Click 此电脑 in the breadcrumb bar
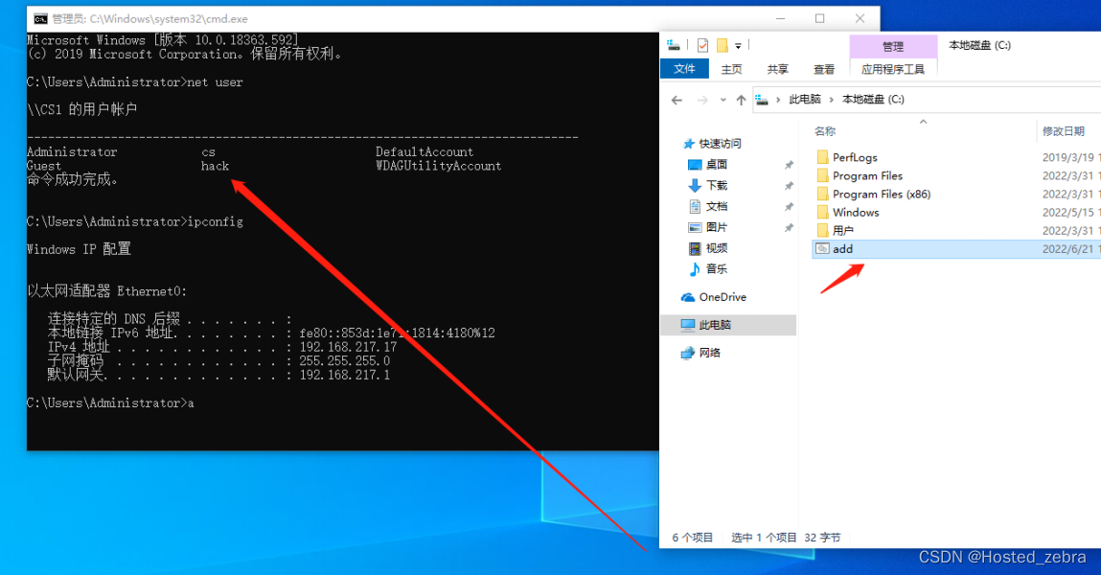 [804, 99]
